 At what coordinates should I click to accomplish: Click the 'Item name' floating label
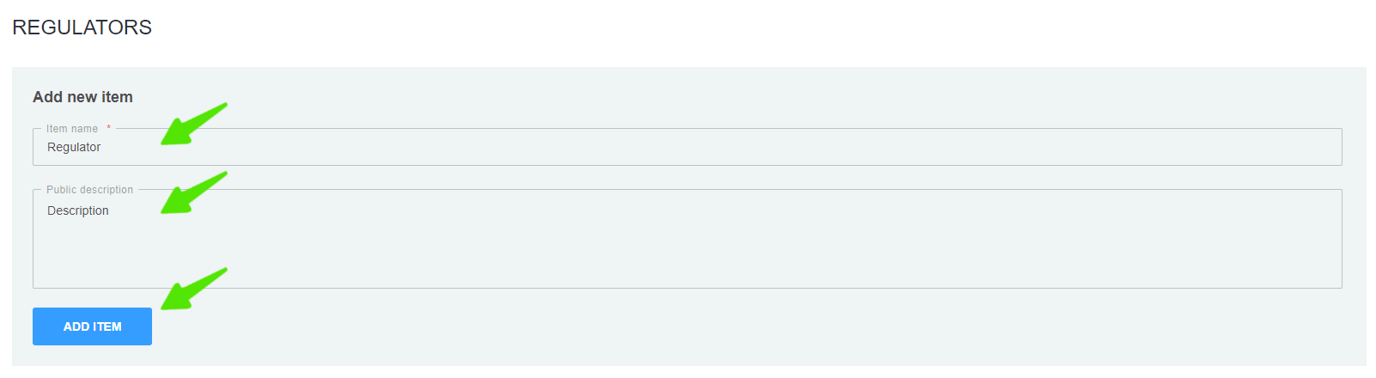click(72, 129)
